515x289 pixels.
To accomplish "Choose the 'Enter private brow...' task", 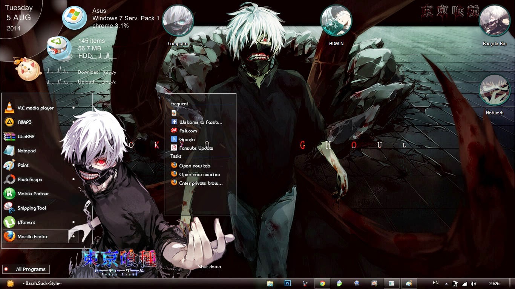I will (x=197, y=183).
